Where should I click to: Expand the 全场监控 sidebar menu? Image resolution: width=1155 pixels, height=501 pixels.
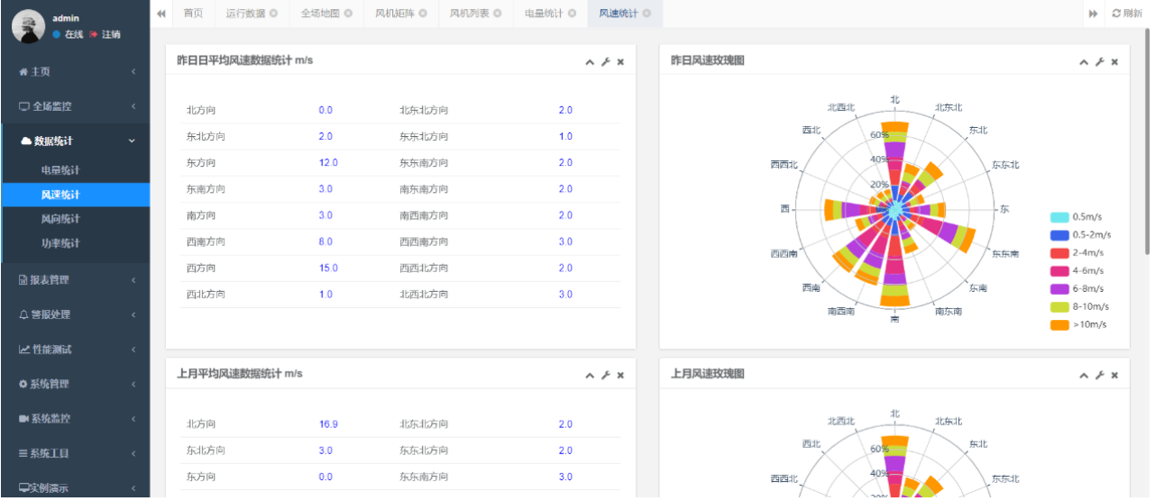[75, 106]
